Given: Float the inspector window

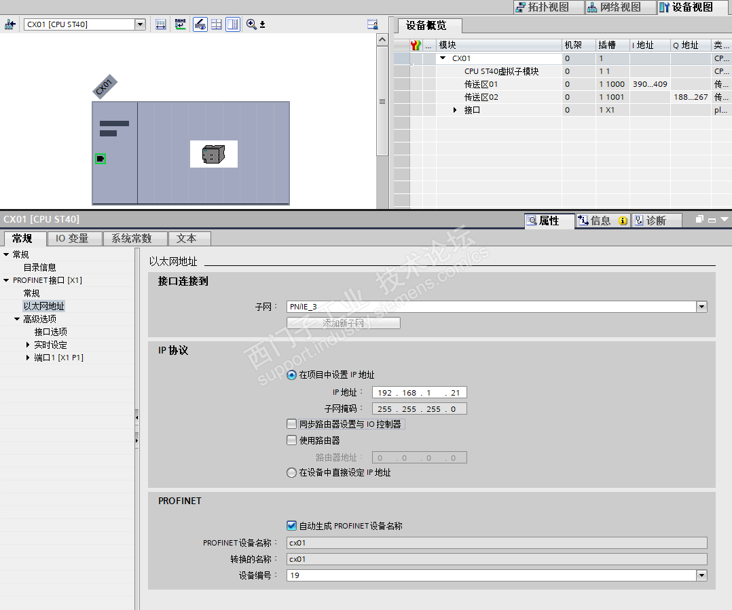Looking at the screenshot, I should [699, 219].
